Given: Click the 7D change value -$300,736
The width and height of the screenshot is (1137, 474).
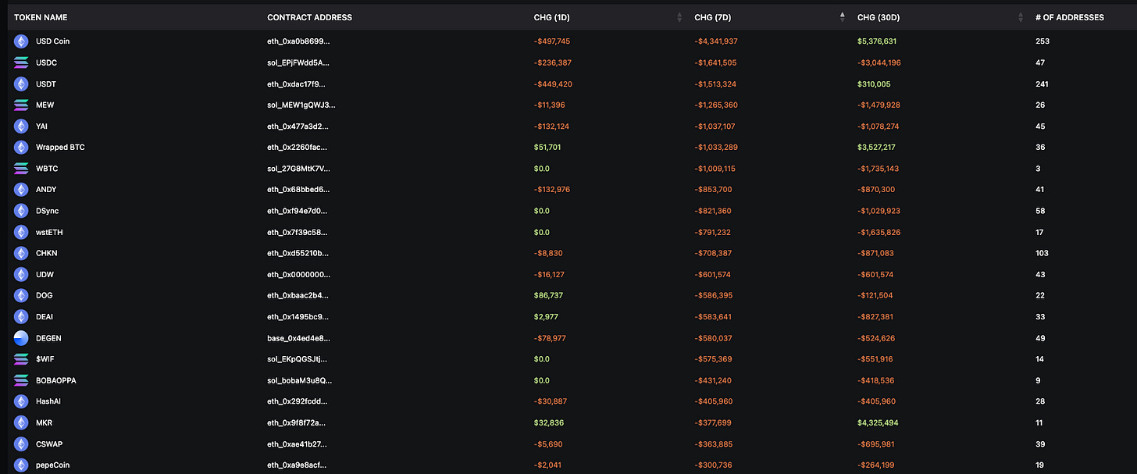Looking at the screenshot, I should (713, 465).
